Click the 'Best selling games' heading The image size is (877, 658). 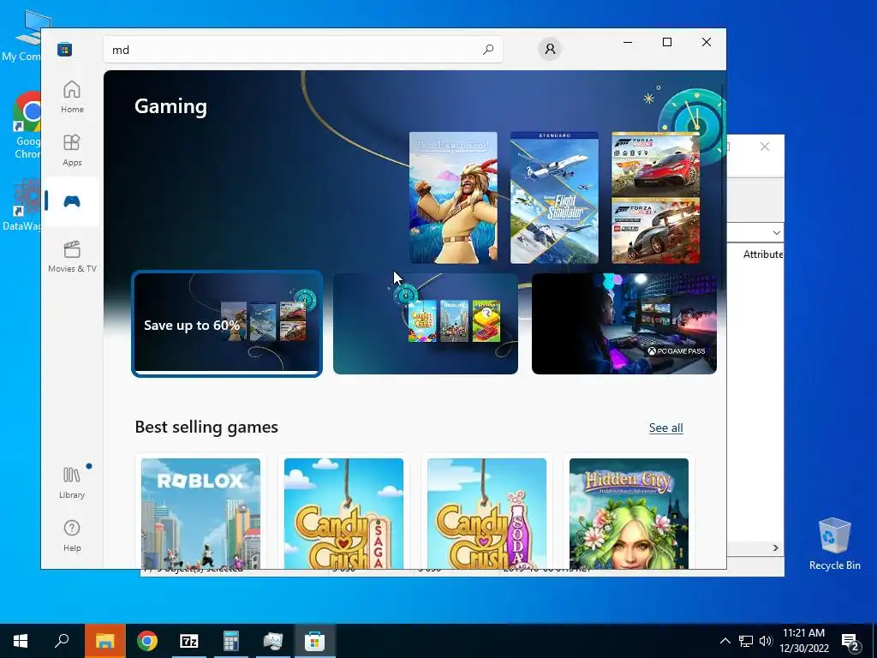(x=206, y=427)
